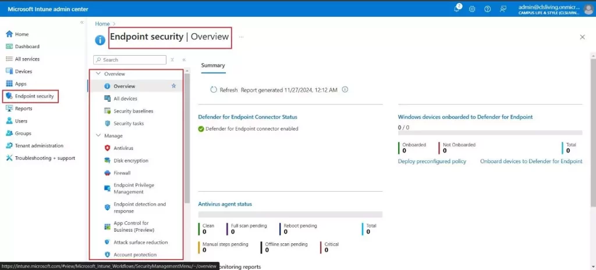Open the settings gear in header
The width and height of the screenshot is (596, 270).
pos(472,9)
